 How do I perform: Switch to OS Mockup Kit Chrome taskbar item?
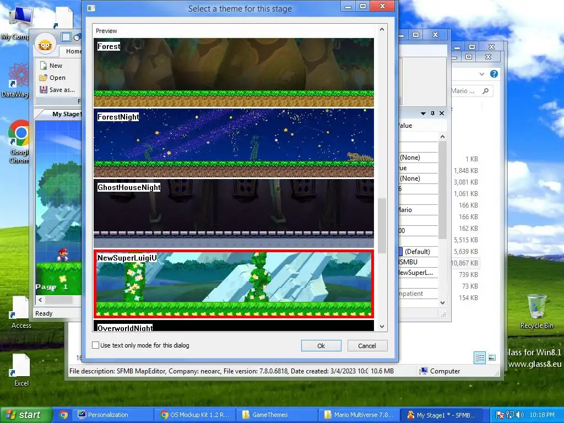point(195,415)
